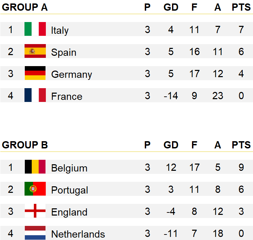
Task: Select France's goal difference -14
Action: (x=171, y=96)
